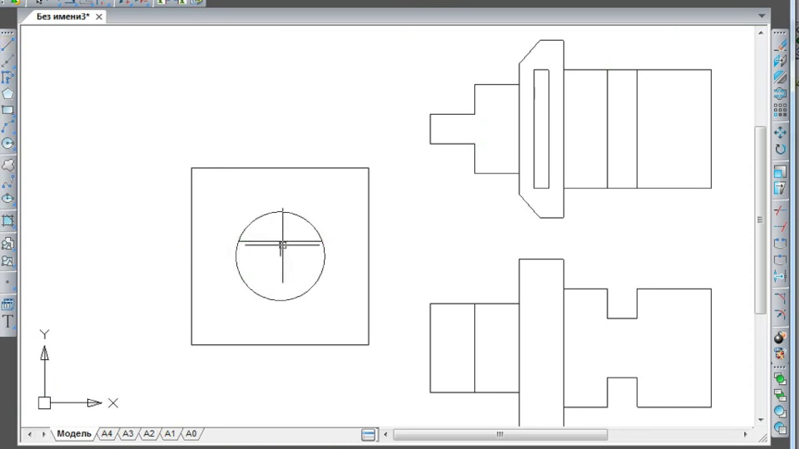The width and height of the screenshot is (799, 449).
Task: Switch to the A1 layout tab
Action: coord(170,433)
